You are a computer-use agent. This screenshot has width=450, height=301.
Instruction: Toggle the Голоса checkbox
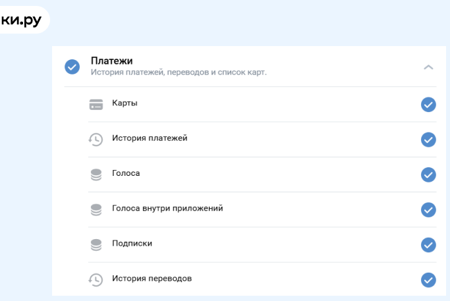[428, 175]
